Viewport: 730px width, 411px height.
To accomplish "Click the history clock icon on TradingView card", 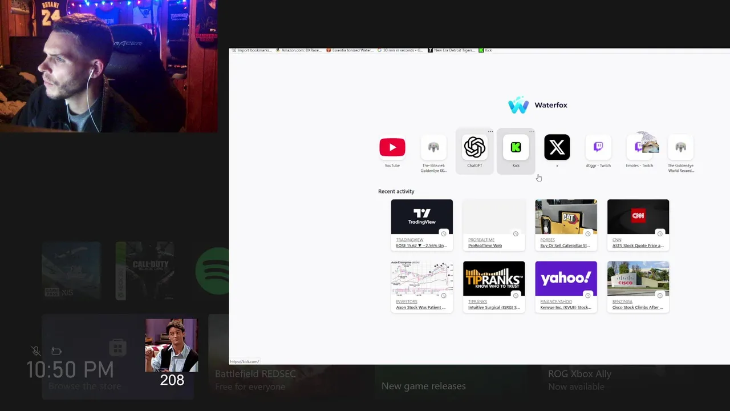I will point(444,233).
